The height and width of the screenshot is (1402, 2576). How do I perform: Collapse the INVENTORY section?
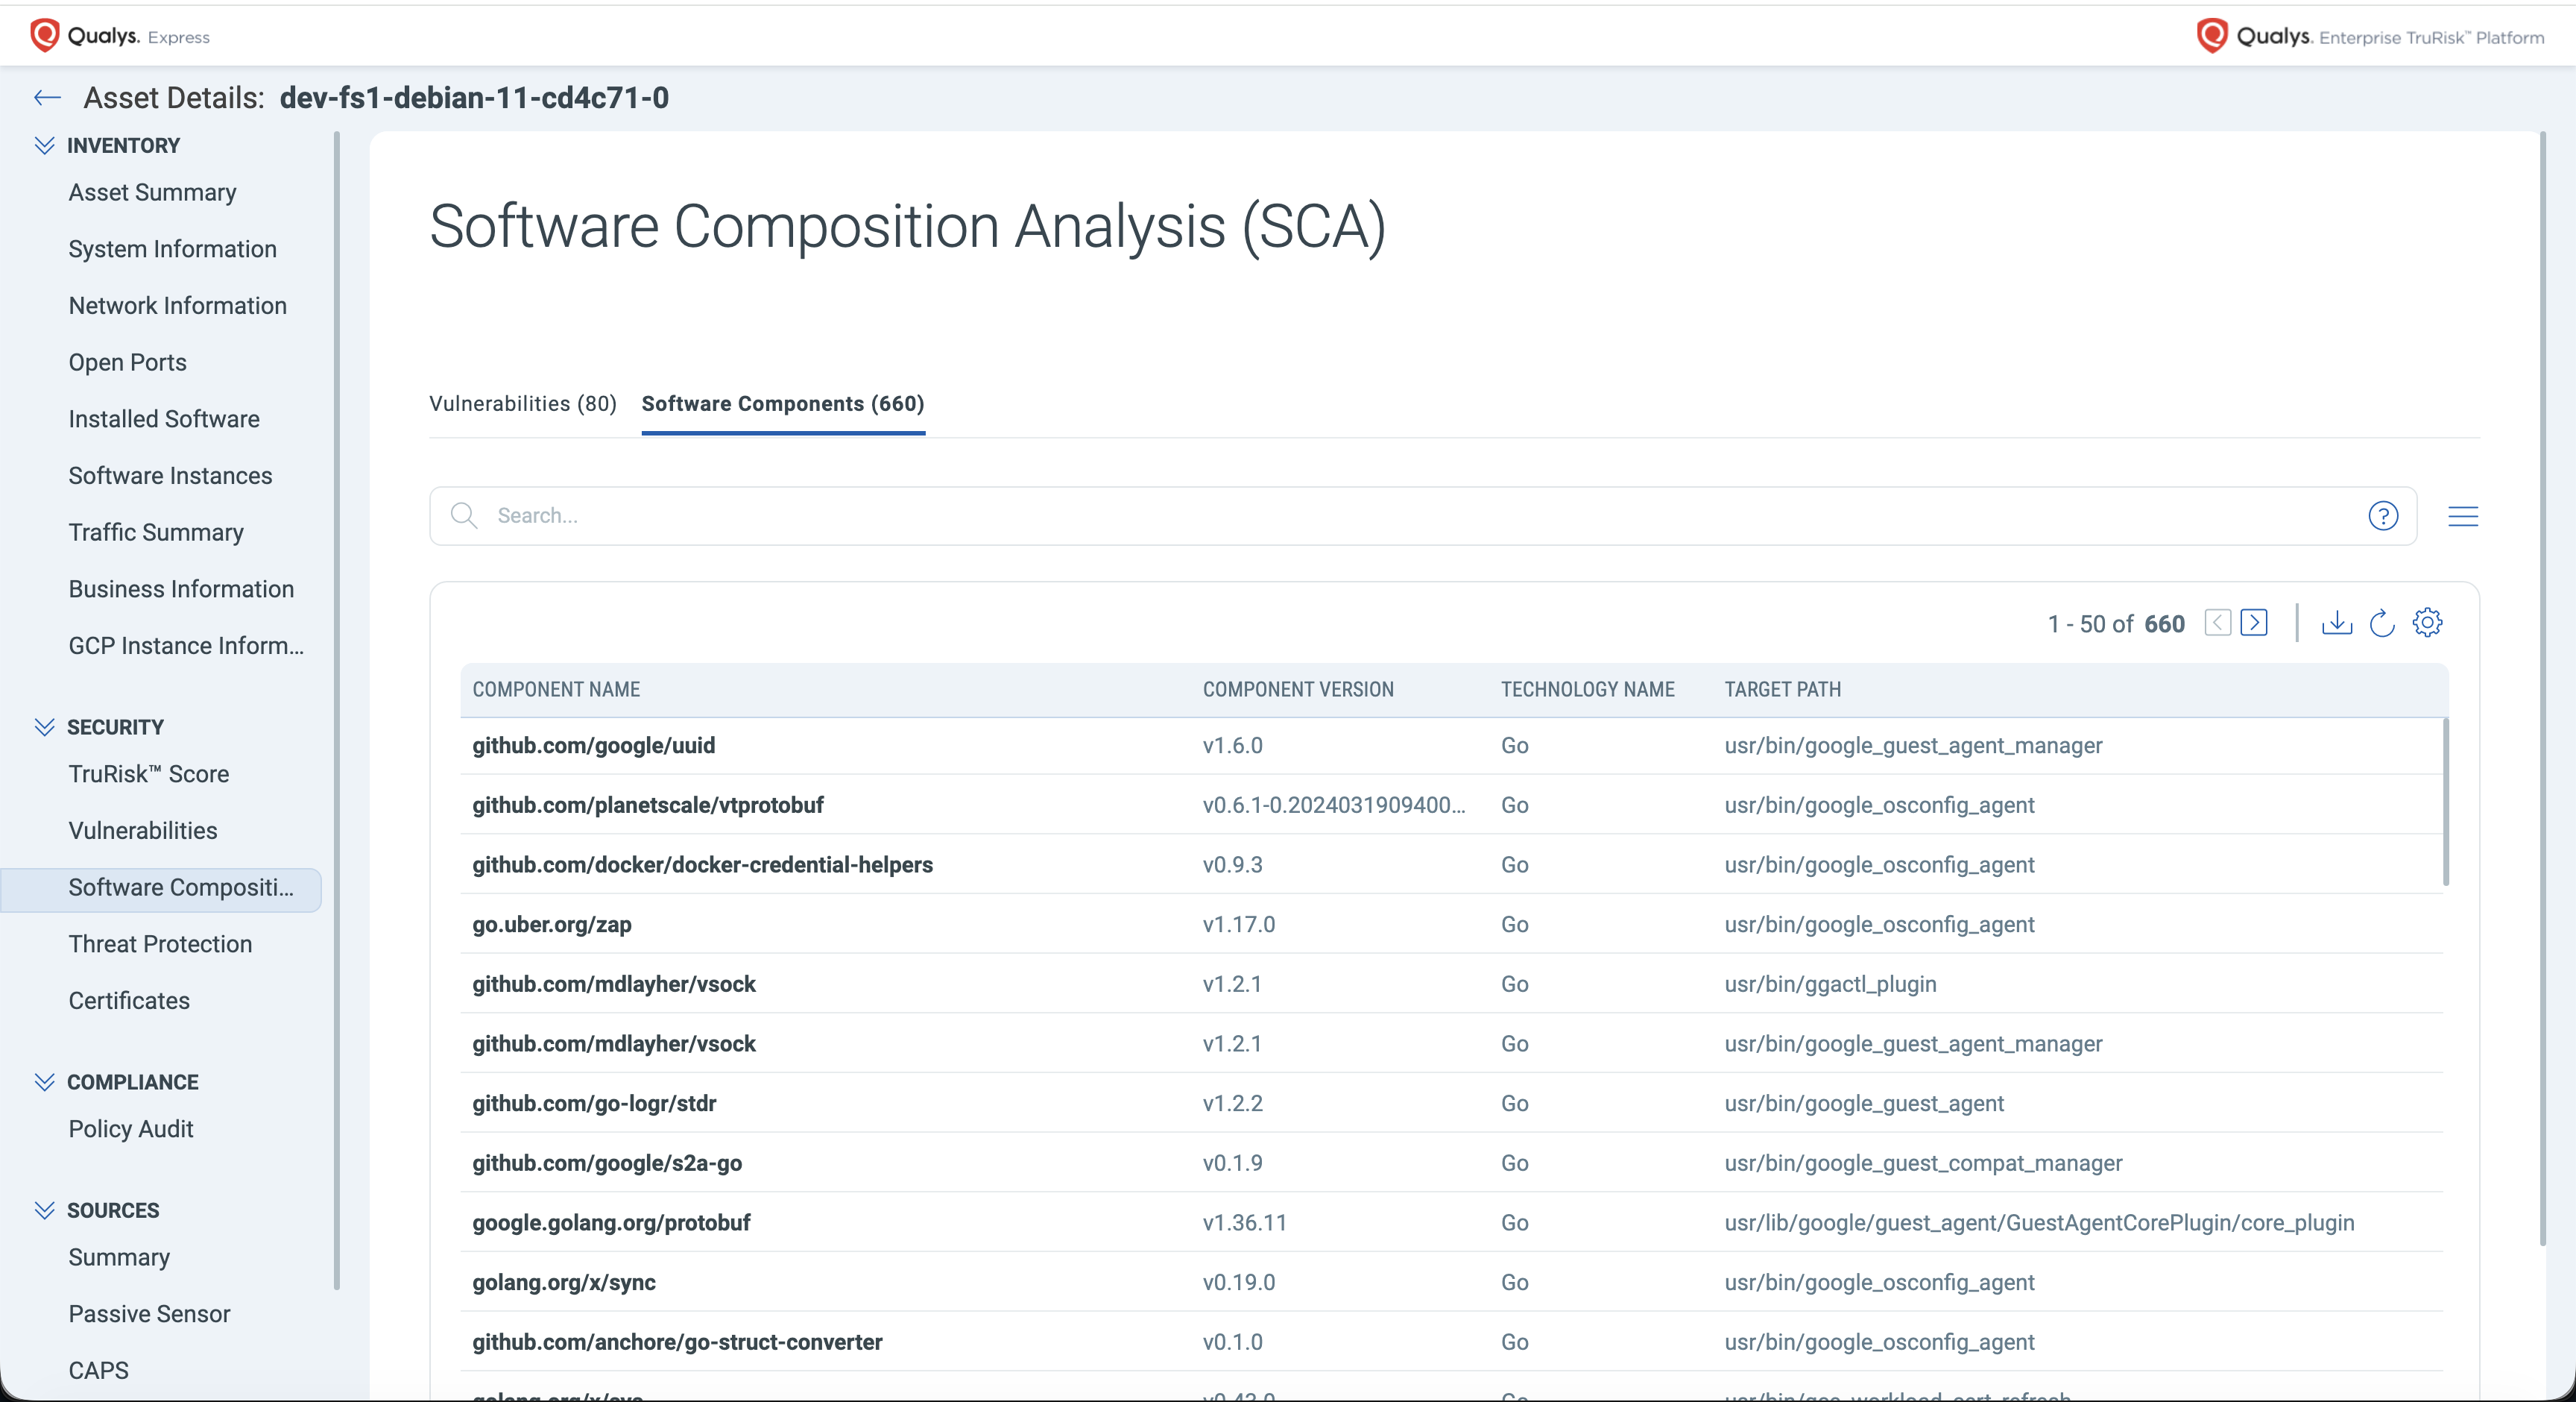pos(44,145)
